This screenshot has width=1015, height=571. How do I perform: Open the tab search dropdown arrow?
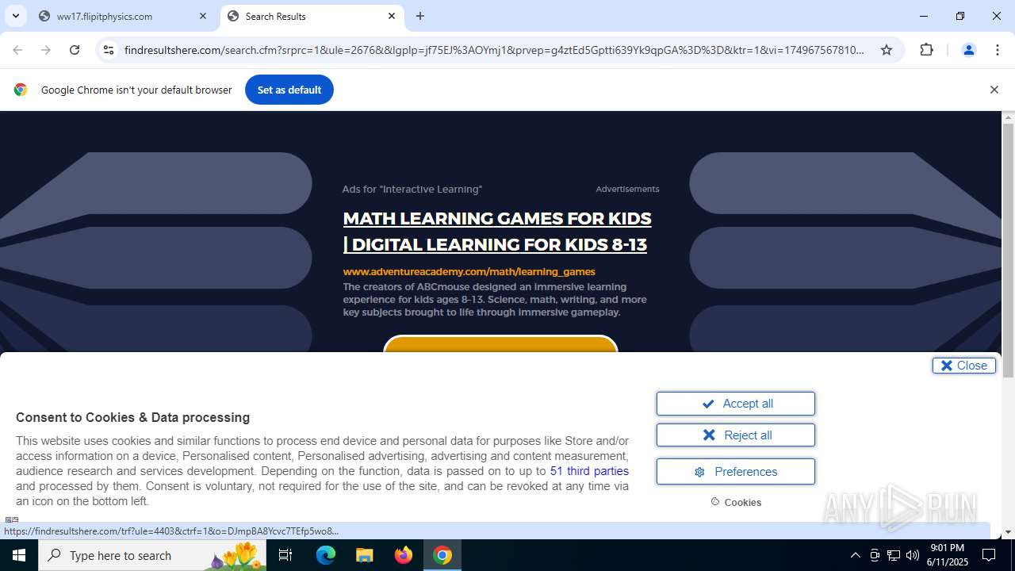coord(15,16)
